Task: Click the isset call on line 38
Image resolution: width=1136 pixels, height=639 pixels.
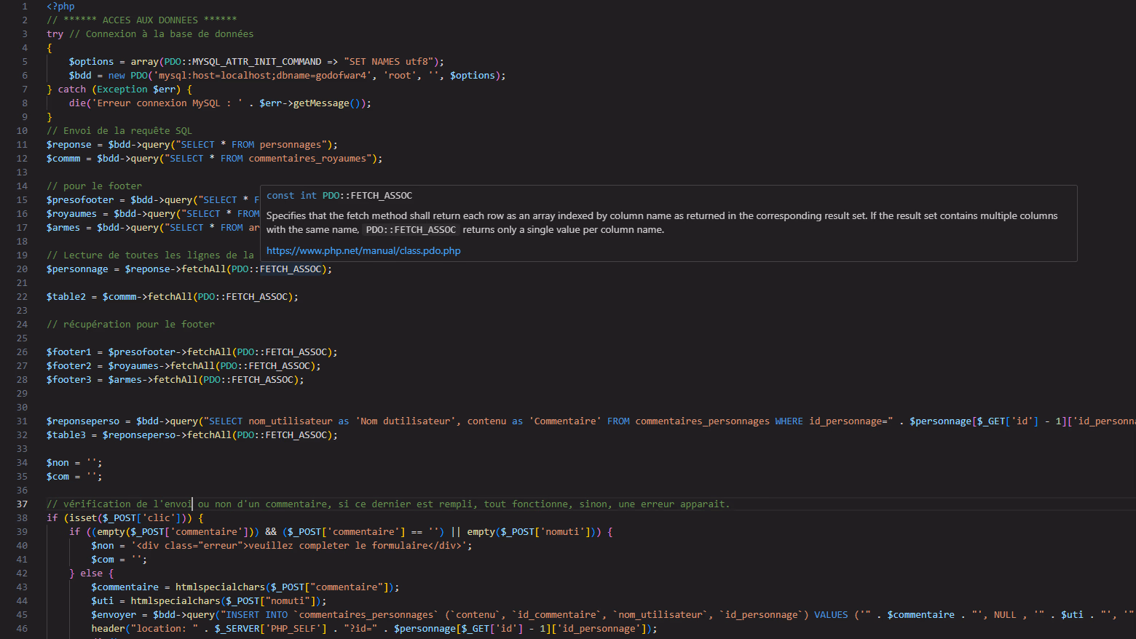Action: point(82,517)
